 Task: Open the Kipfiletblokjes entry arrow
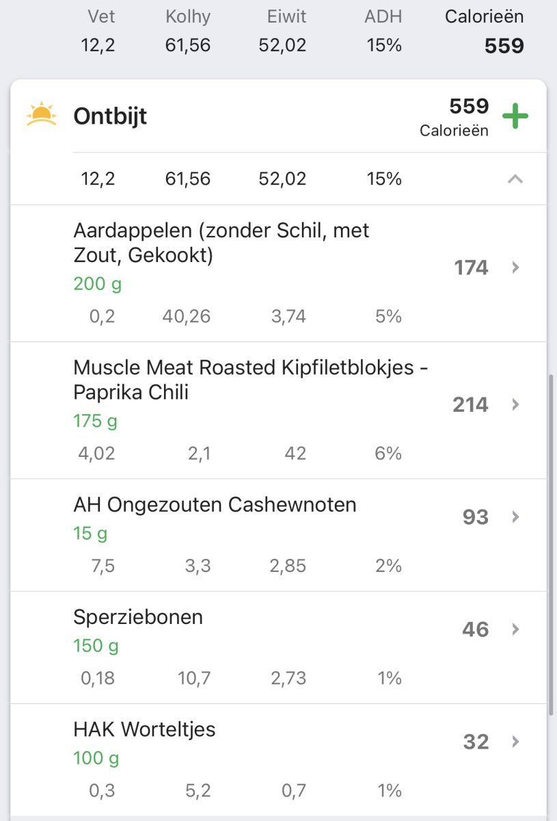[516, 404]
